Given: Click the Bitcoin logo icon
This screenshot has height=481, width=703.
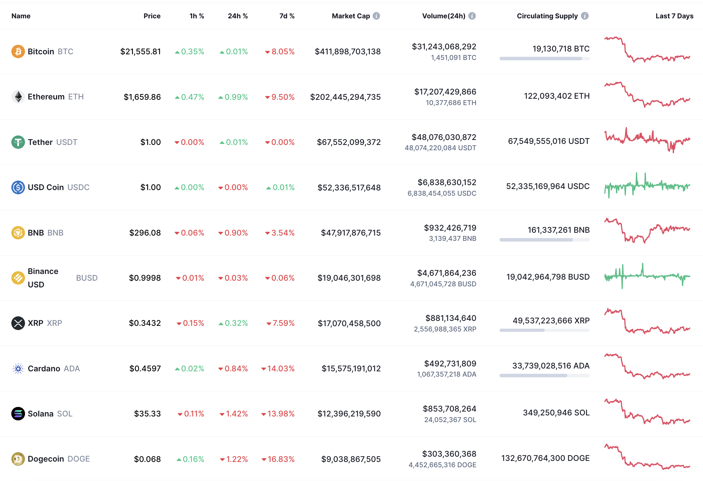Looking at the screenshot, I should pos(17,51).
